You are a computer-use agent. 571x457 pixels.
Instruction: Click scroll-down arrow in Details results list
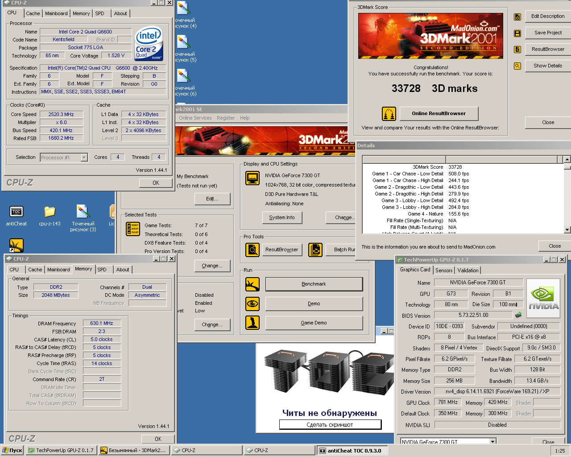(x=567, y=230)
